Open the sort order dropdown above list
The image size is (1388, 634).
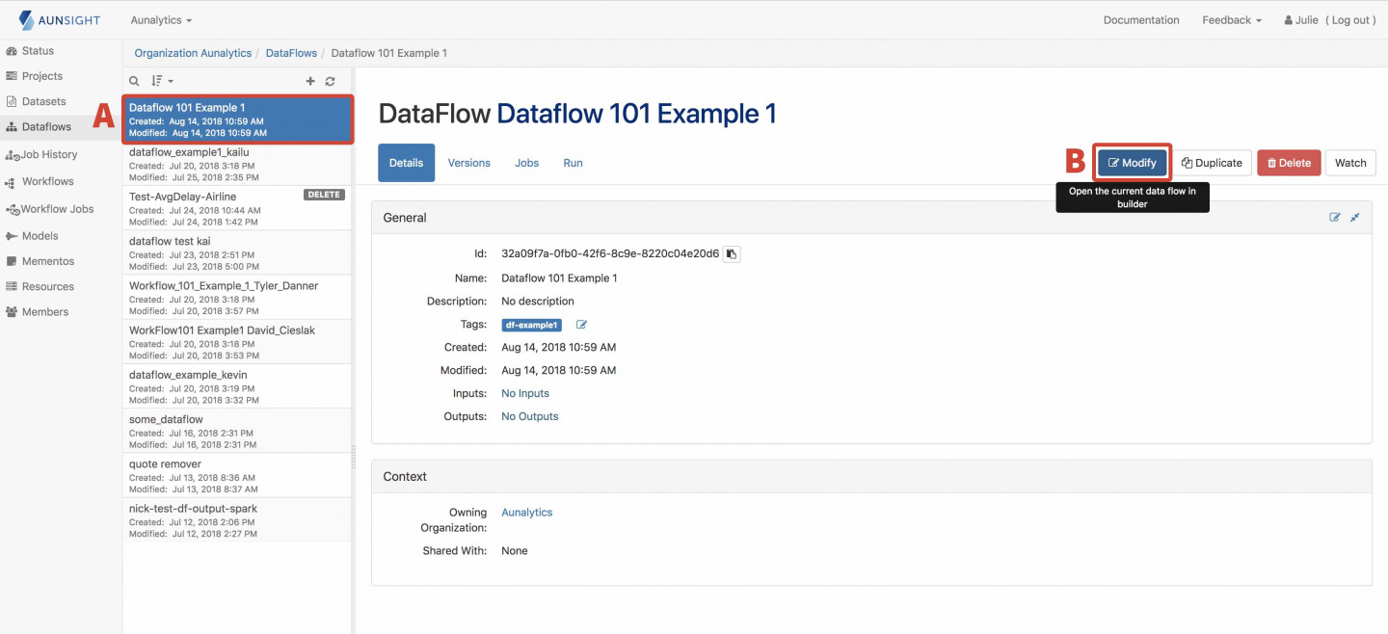[x=162, y=81]
